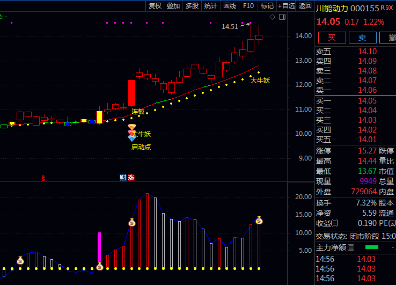This screenshot has height=285, width=396.
Task: Select 卖一 price 14.06
Action: click(367, 90)
